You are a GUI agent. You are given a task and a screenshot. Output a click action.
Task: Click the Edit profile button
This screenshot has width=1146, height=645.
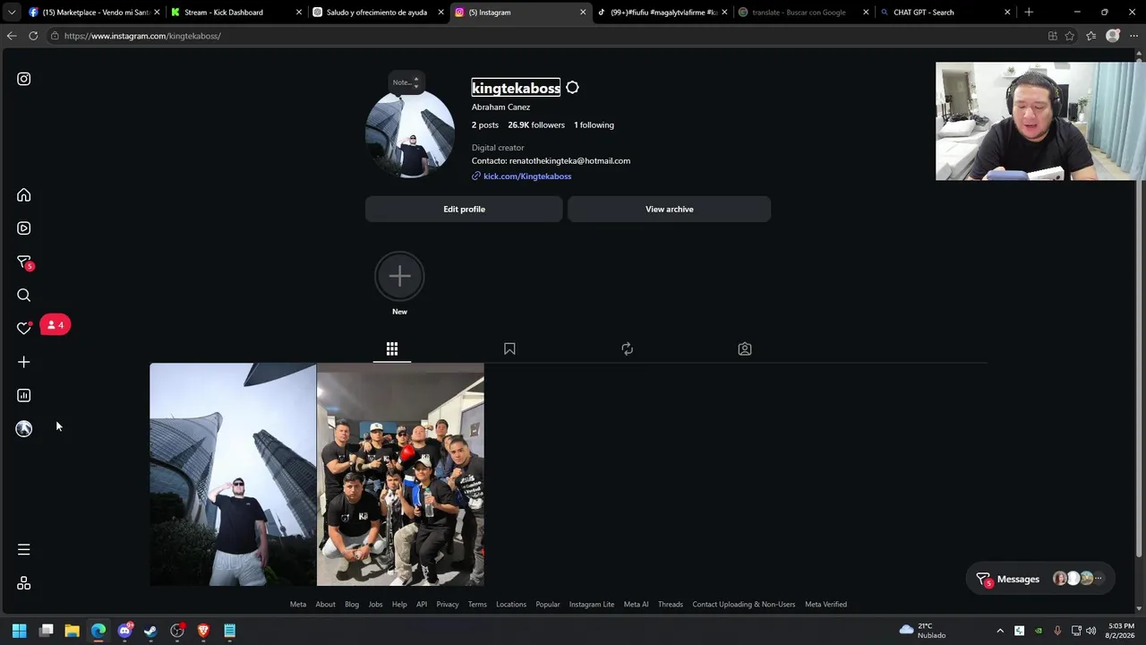(464, 210)
